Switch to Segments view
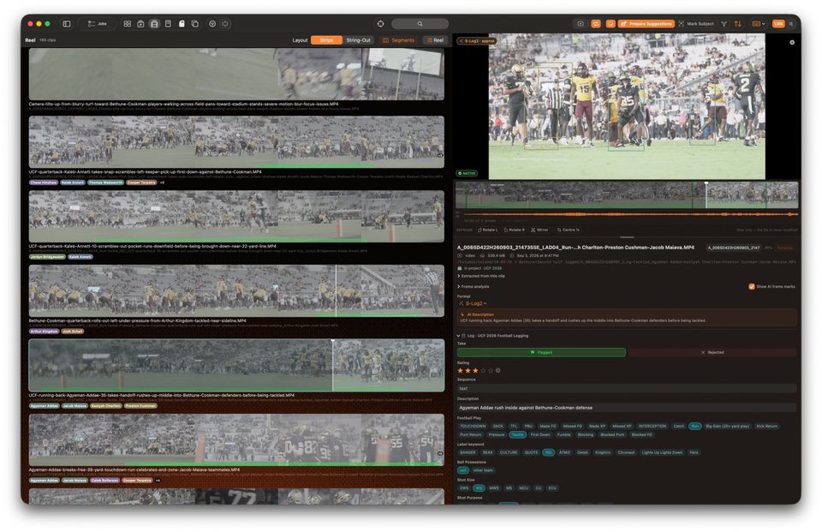 [399, 40]
